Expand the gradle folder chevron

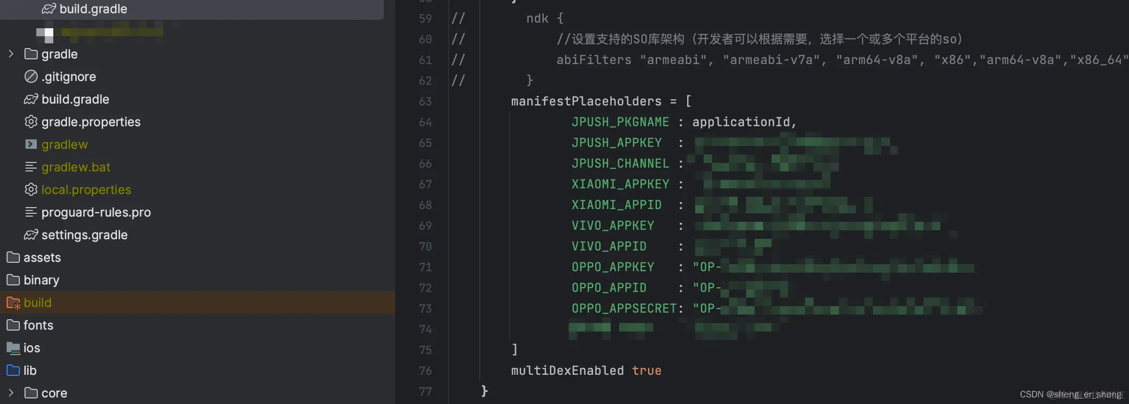point(11,54)
